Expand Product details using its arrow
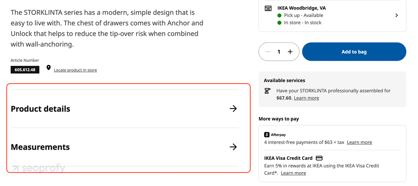The height and width of the screenshot is (186, 418). coord(233,109)
